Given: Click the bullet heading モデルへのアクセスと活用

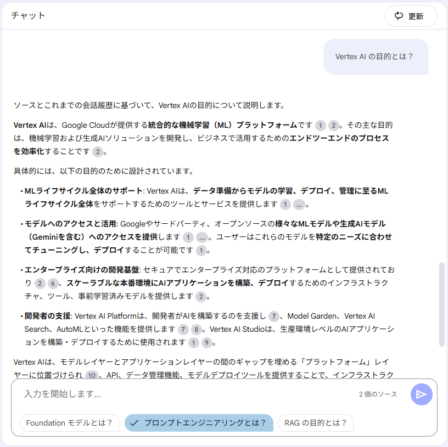Looking at the screenshot, I should (70, 224).
